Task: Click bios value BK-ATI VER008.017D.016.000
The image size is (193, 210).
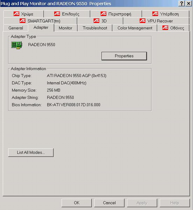Action: [x=73, y=105]
